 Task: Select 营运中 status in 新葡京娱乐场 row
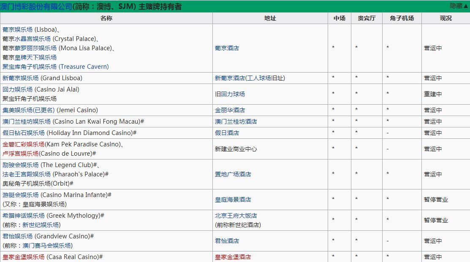(x=433, y=78)
